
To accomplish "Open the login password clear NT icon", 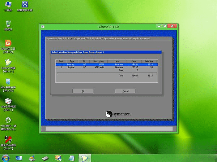I will [x=8, y=143].
